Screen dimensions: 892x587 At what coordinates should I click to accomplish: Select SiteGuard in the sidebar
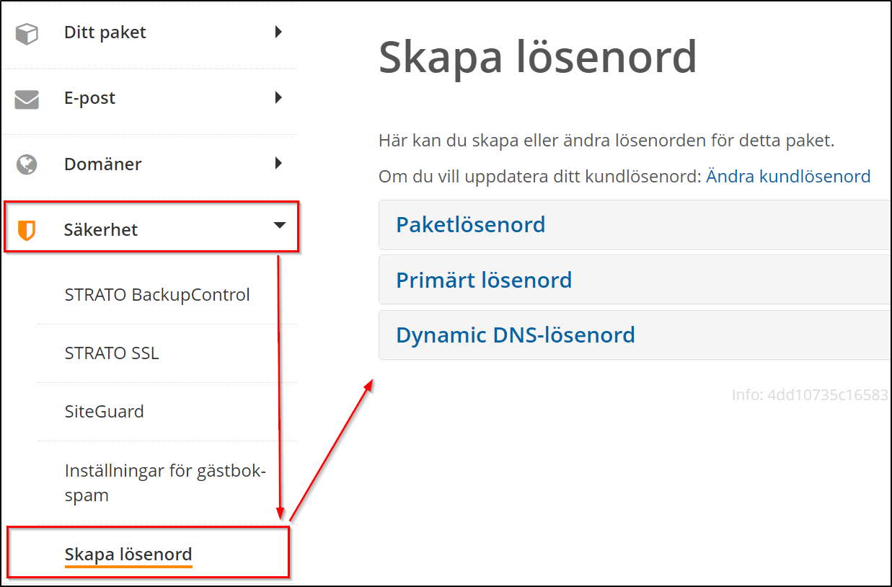click(105, 412)
